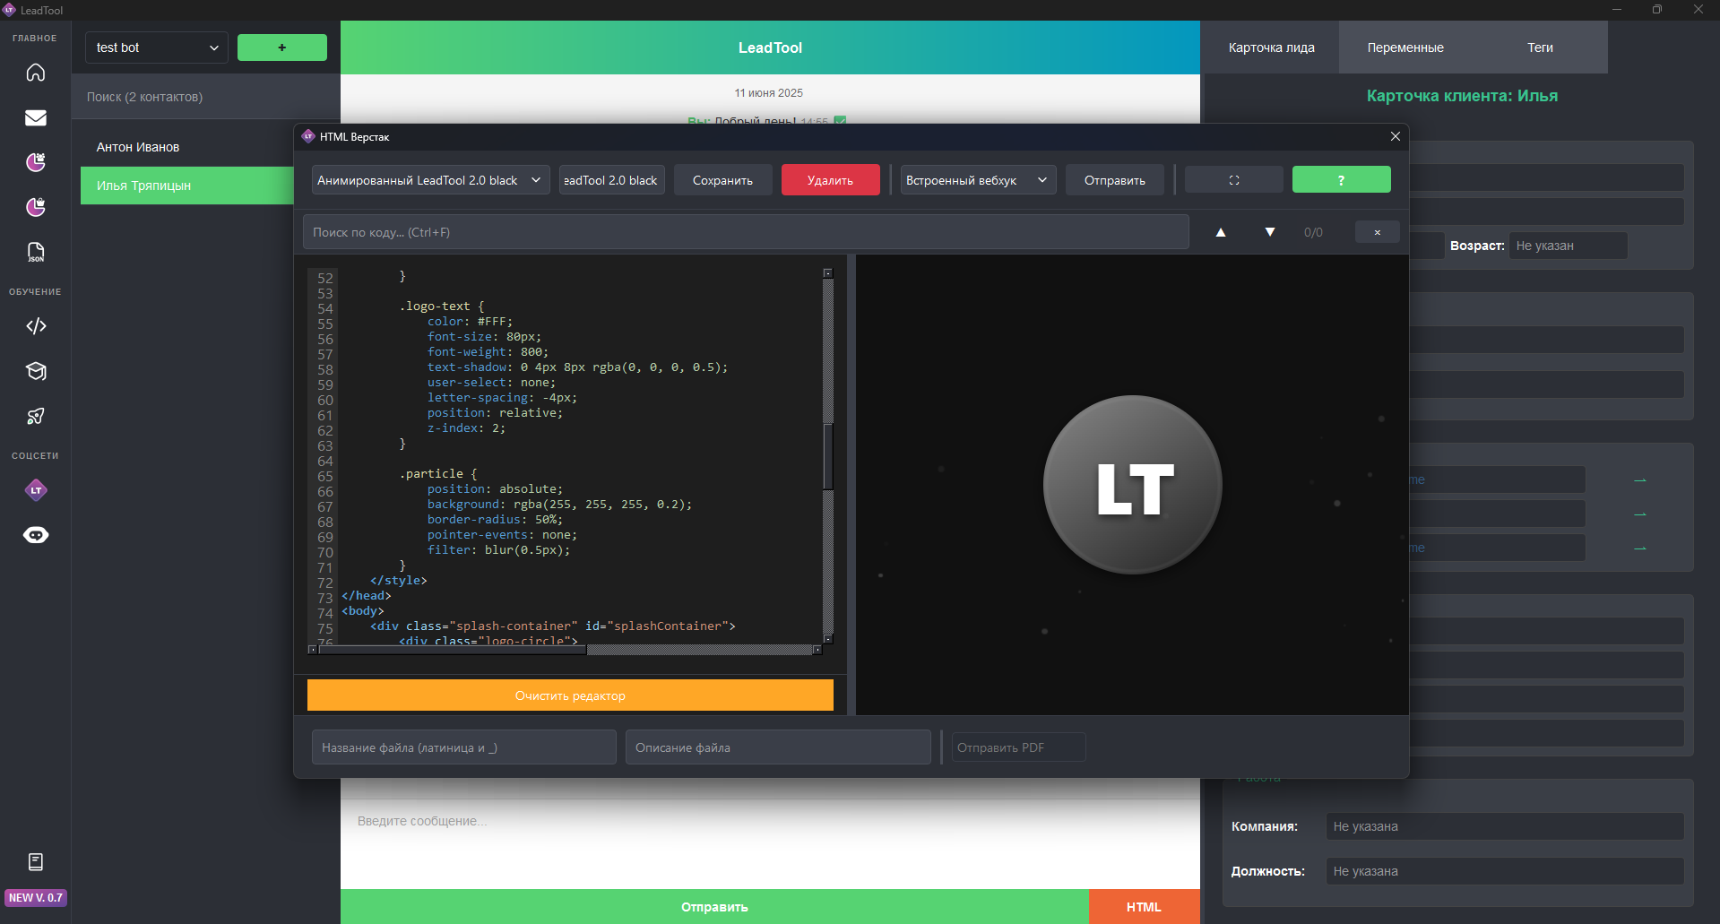Click the LeadTool chat header
This screenshot has width=1720, height=924.
tap(770, 47)
